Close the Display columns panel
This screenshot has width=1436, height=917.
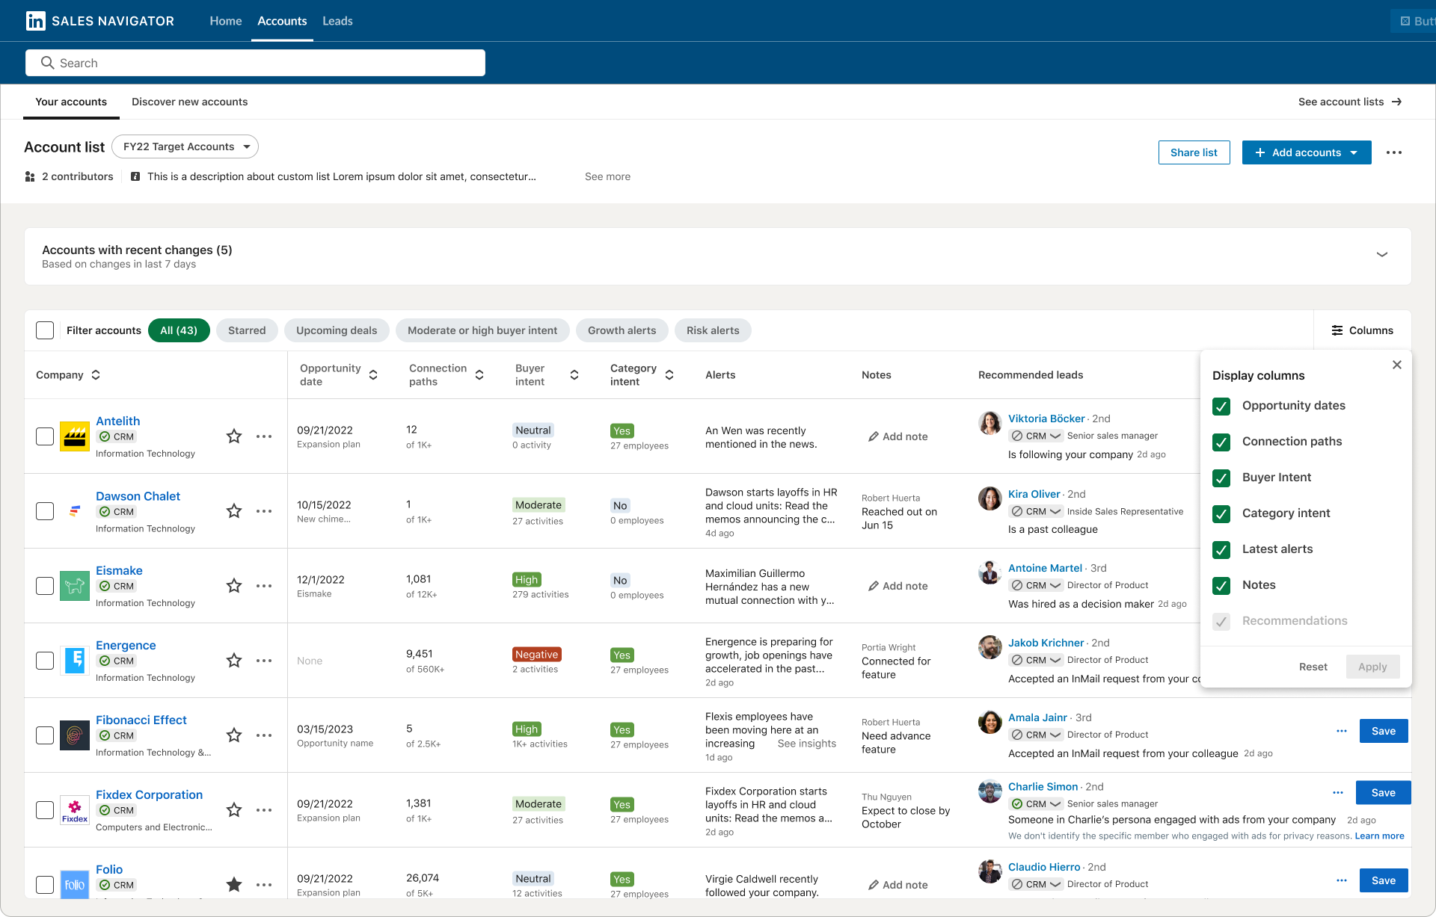(1397, 365)
